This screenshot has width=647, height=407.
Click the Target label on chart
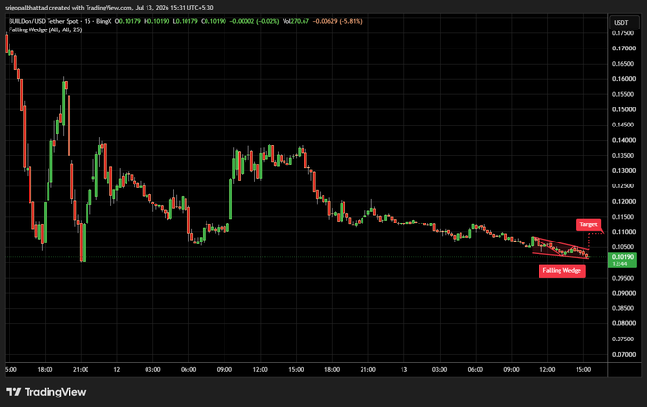click(x=588, y=224)
